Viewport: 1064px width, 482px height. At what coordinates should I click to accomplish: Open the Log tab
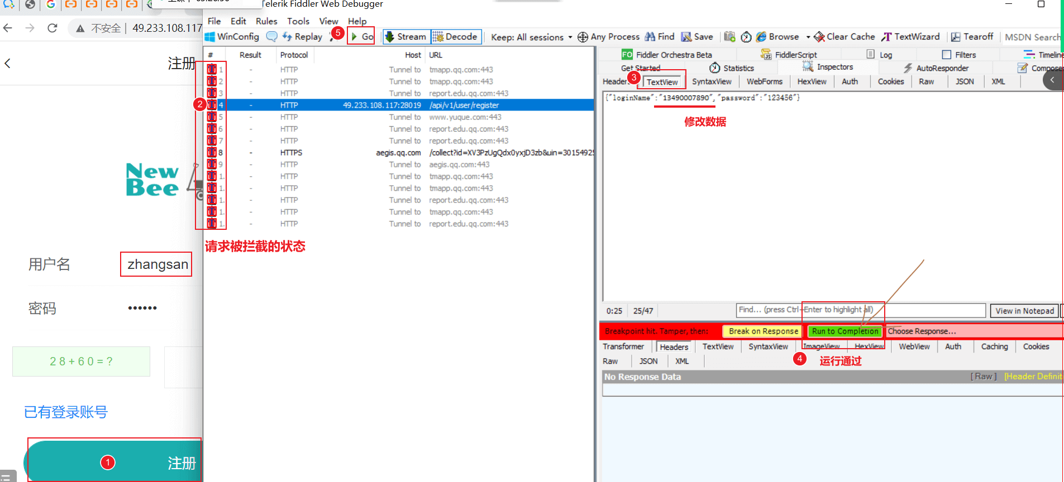point(879,55)
